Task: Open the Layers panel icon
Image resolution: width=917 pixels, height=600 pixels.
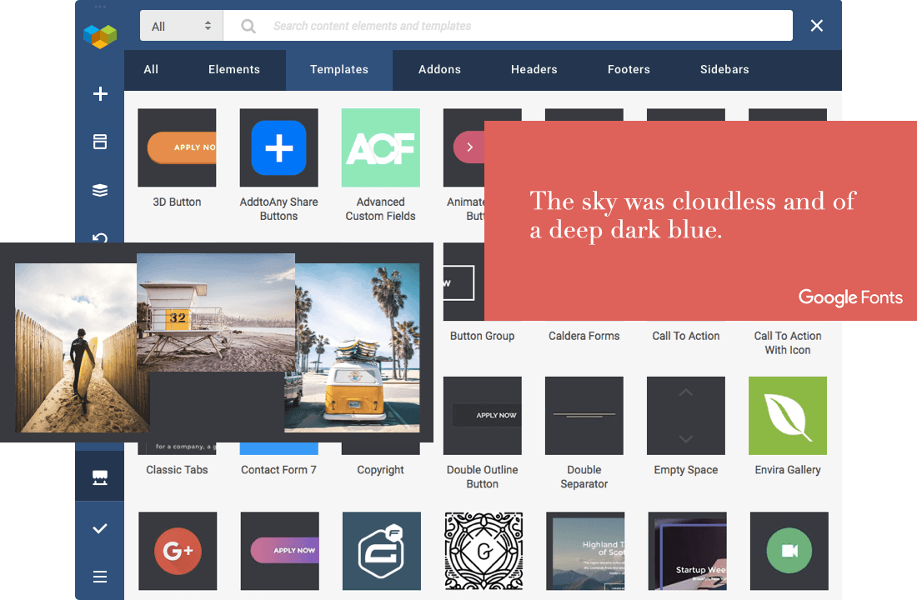Action: click(99, 190)
